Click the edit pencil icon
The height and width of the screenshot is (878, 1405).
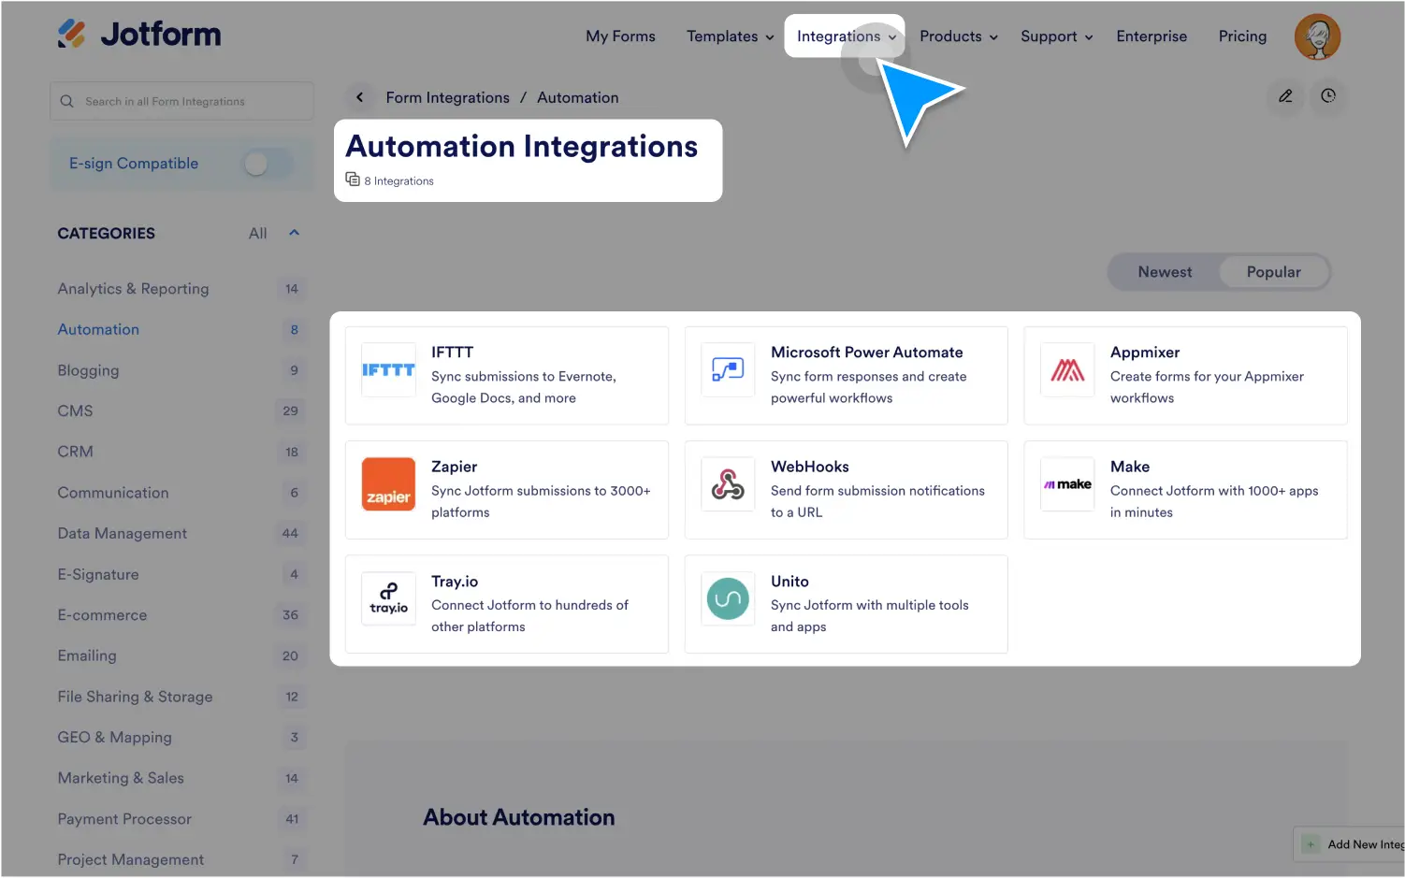1285,96
